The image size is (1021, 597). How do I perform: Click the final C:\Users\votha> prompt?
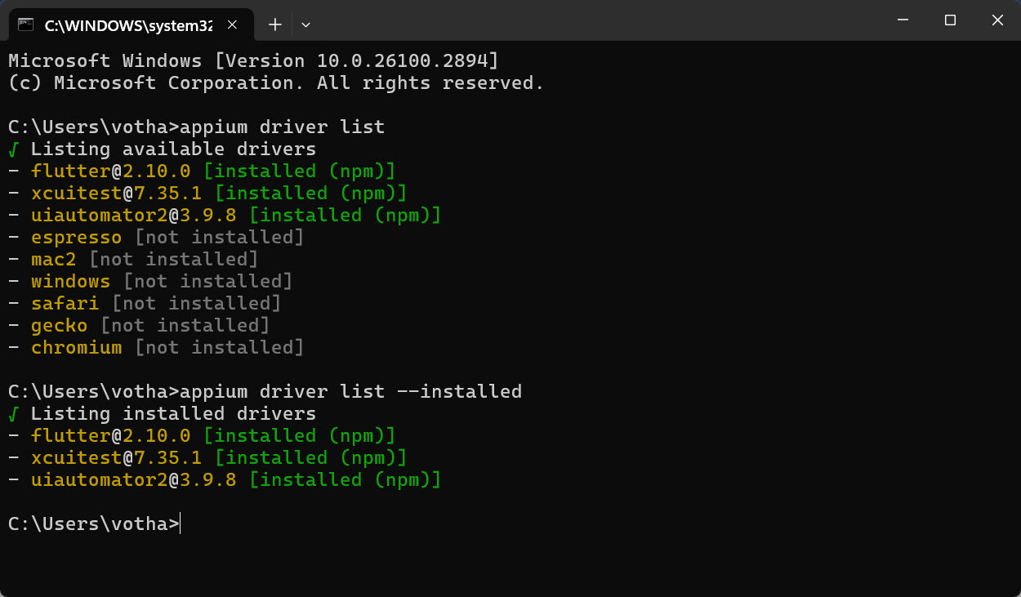[x=93, y=523]
